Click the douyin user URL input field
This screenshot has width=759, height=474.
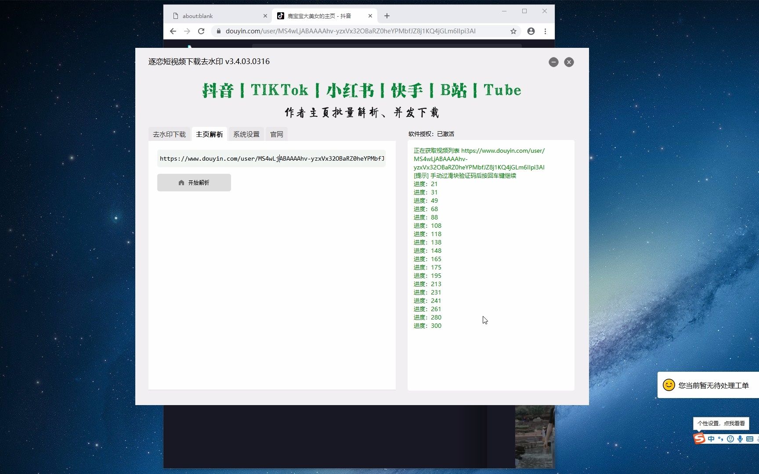pyautogui.click(x=271, y=158)
